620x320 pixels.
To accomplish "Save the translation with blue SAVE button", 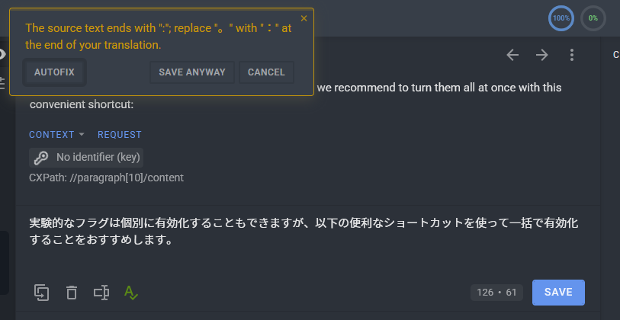I will [558, 293].
